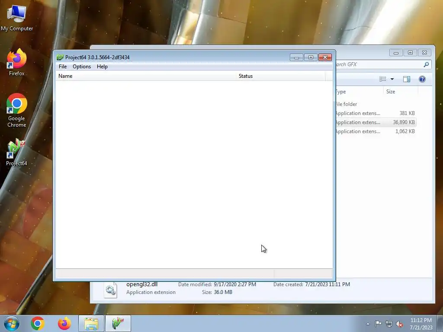Image resolution: width=443 pixels, height=332 pixels.
Task: Open Action Center flag icon in tray
Action: point(378,324)
